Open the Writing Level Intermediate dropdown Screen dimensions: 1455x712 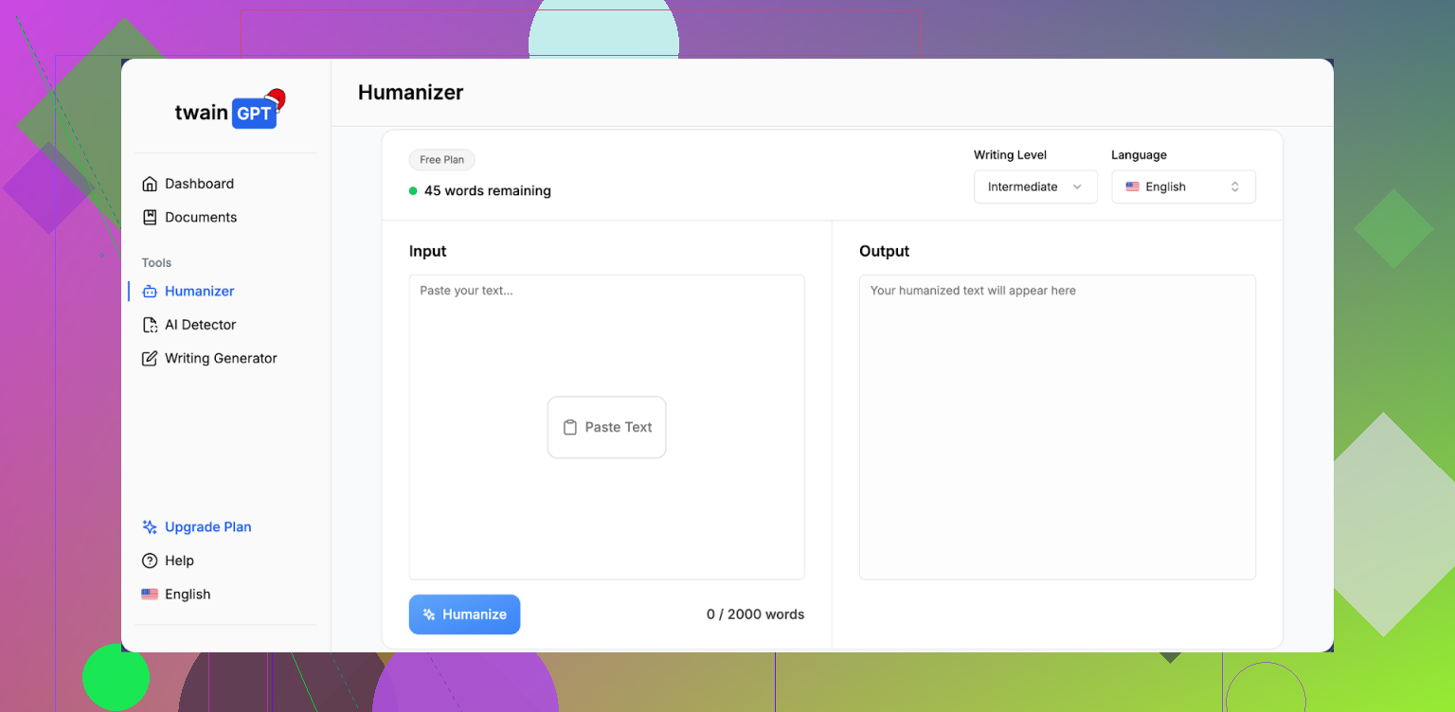coord(1034,187)
